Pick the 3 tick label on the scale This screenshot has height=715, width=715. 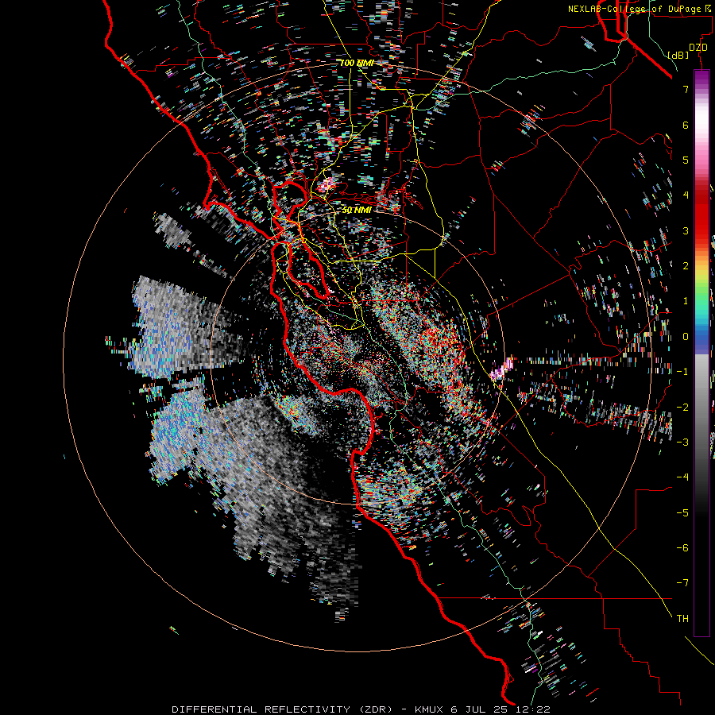pyautogui.click(x=686, y=230)
